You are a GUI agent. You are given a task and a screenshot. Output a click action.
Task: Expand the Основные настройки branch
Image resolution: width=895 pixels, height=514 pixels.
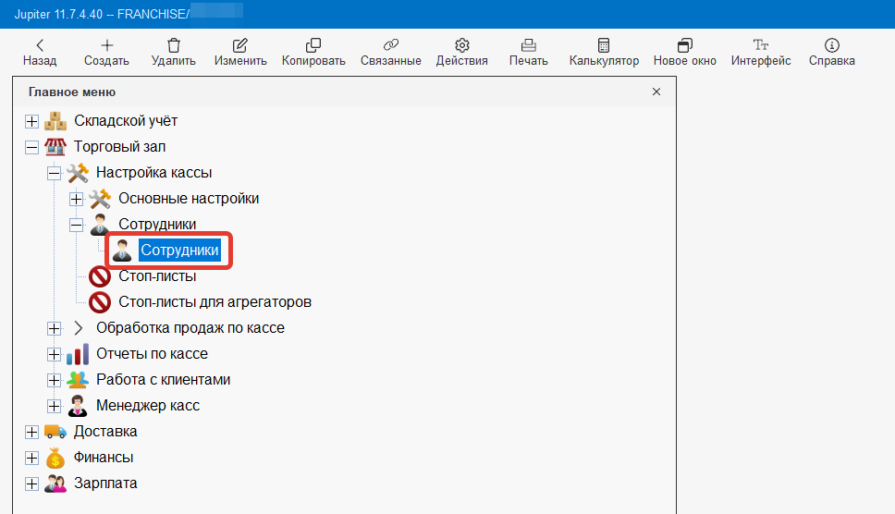(76, 199)
